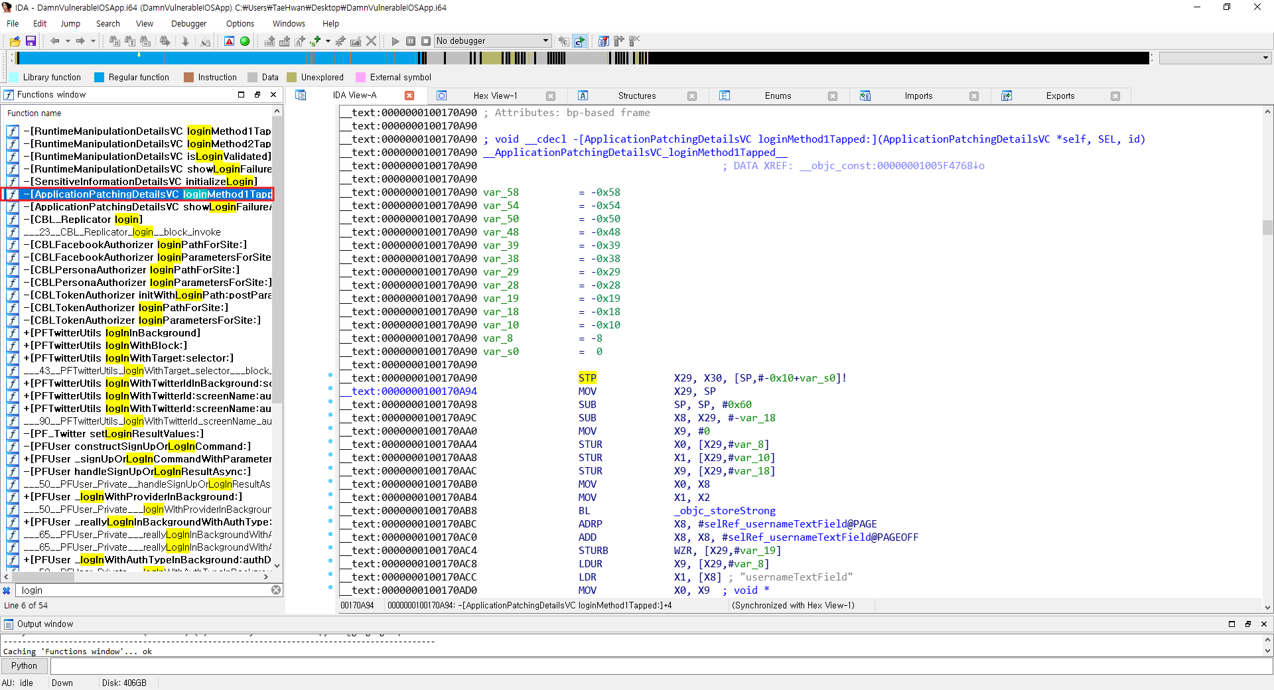Open the No debugger dropdown
This screenshot has height=690, width=1274.
(x=493, y=41)
